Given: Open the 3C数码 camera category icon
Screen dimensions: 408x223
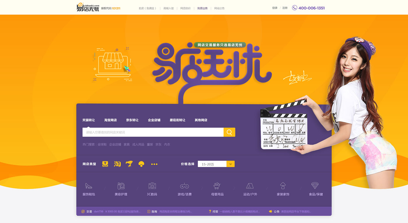Looking at the screenshot, I should (x=152, y=186).
